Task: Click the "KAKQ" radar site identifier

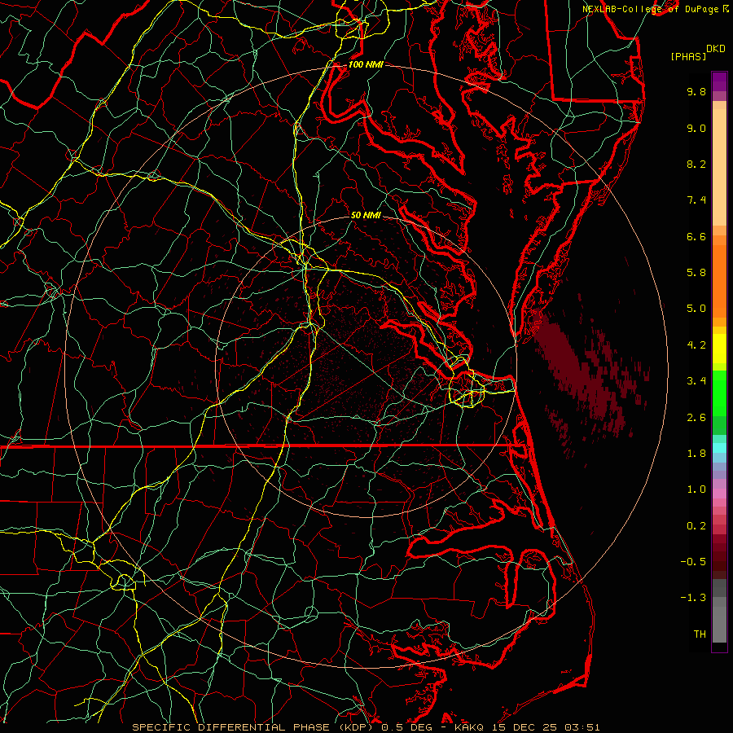Action: click(x=470, y=727)
